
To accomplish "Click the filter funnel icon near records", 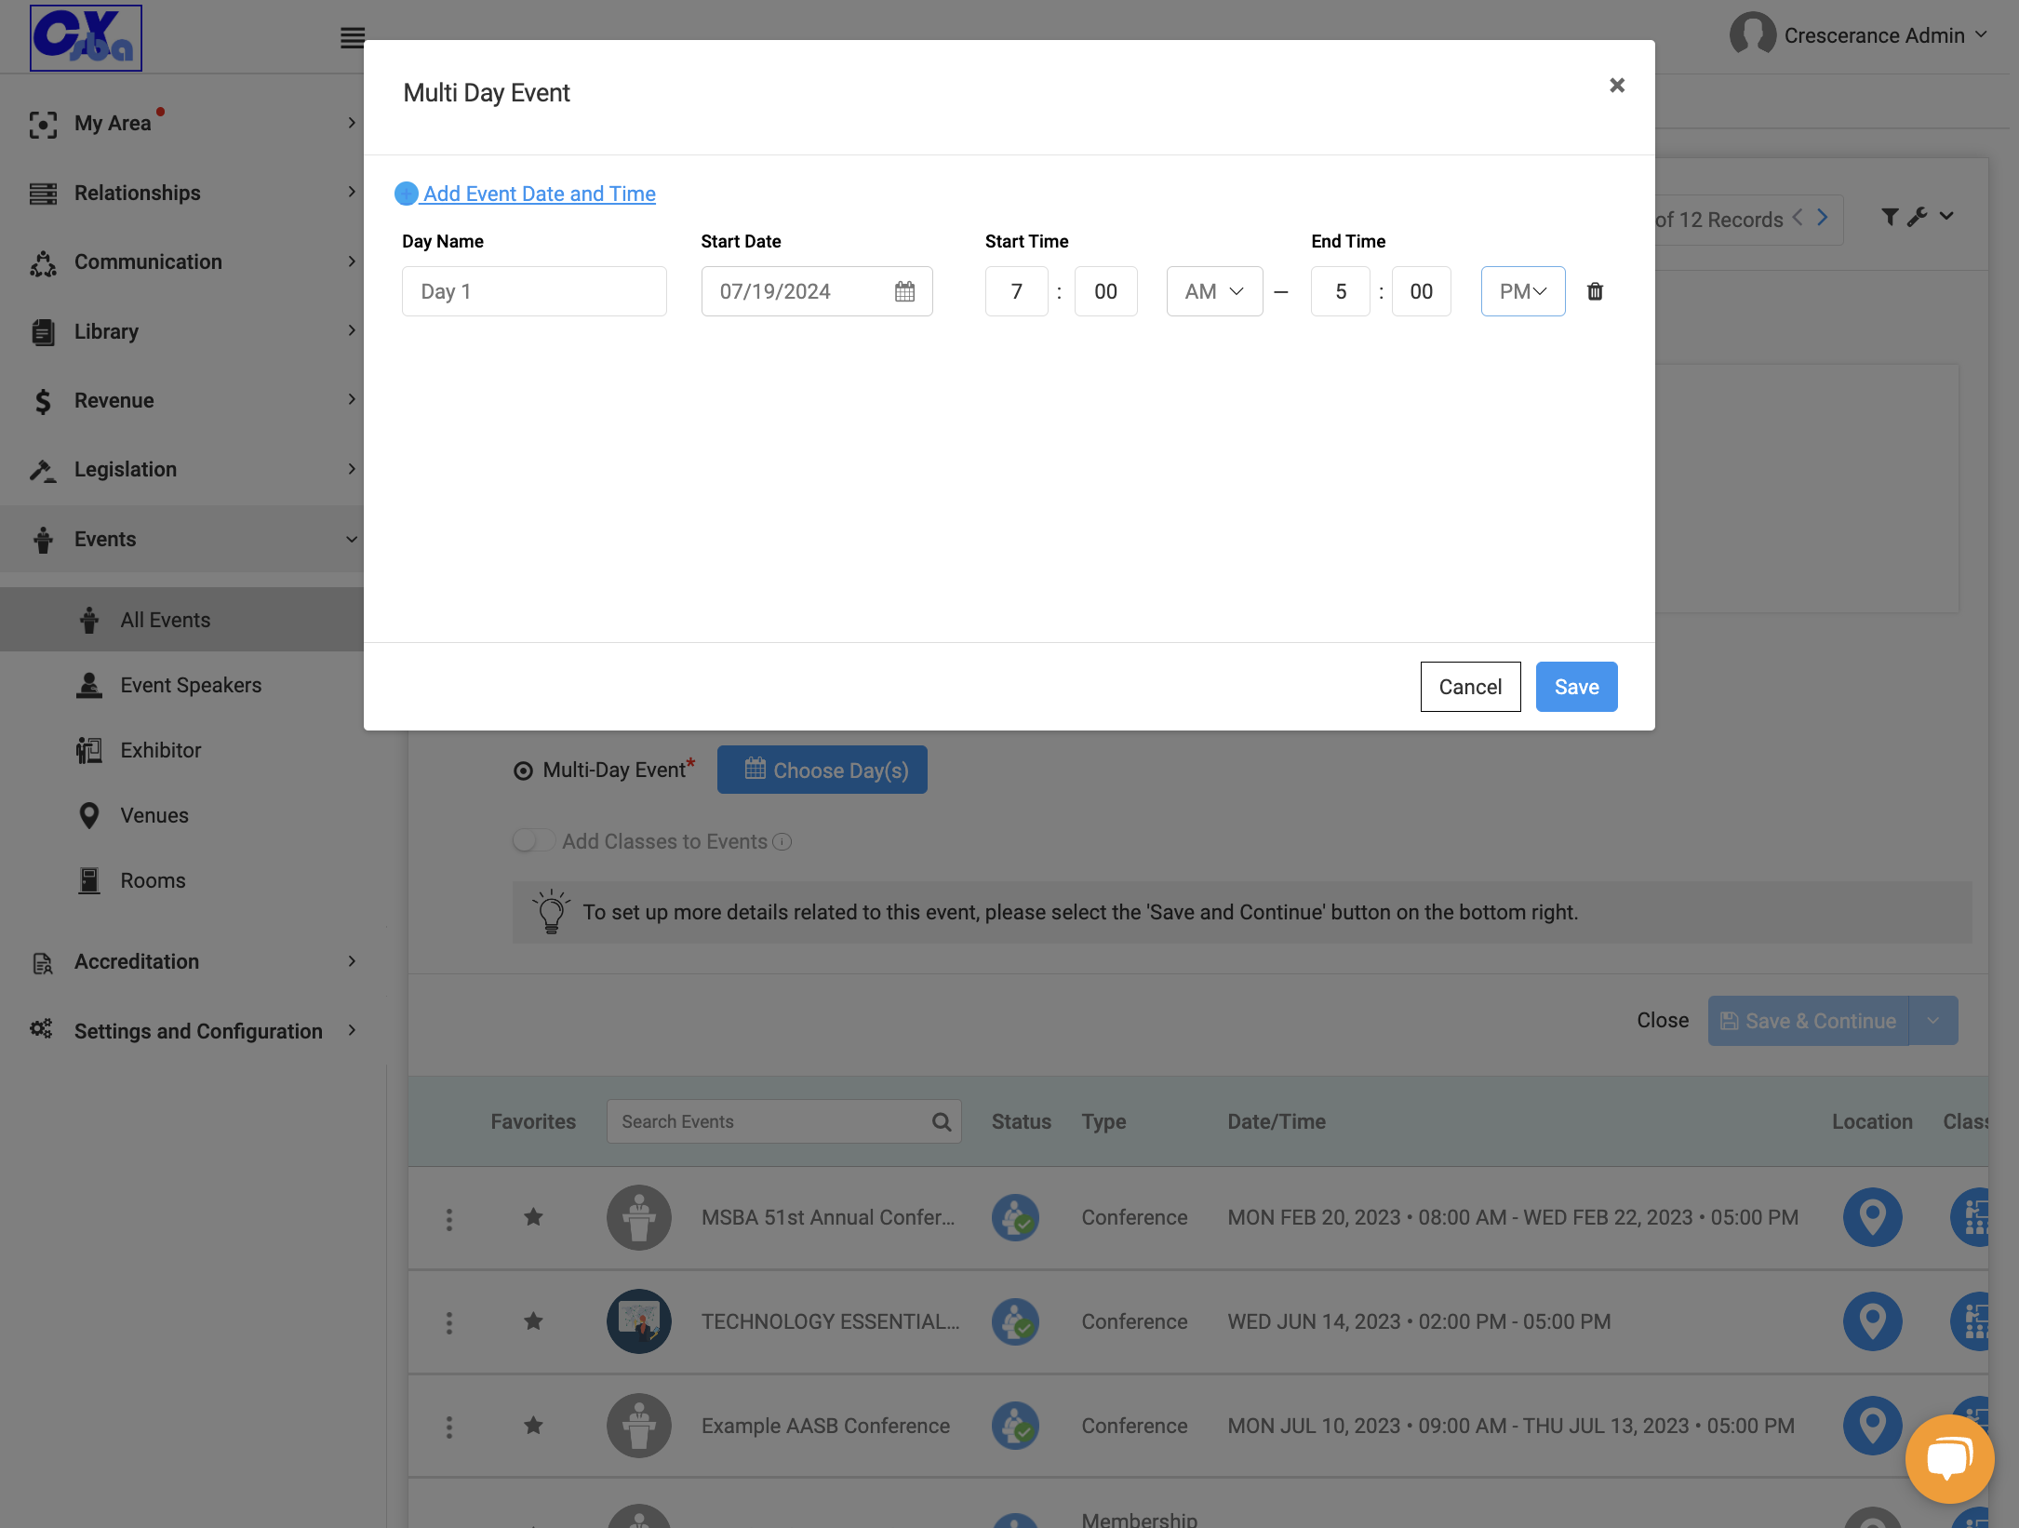I will click(1890, 217).
